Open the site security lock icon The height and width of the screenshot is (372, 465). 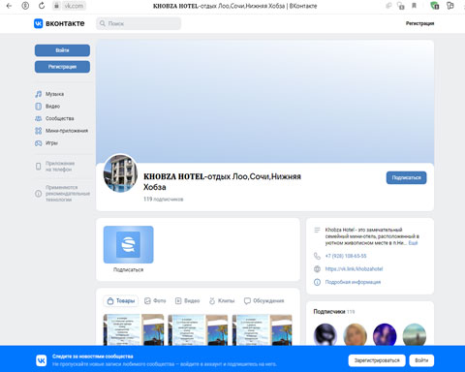coord(56,6)
